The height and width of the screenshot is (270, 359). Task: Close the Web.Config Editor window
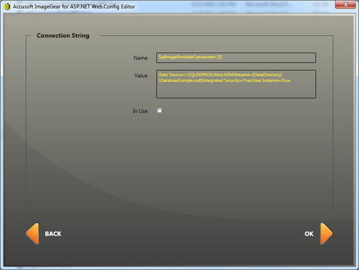pos(347,6)
